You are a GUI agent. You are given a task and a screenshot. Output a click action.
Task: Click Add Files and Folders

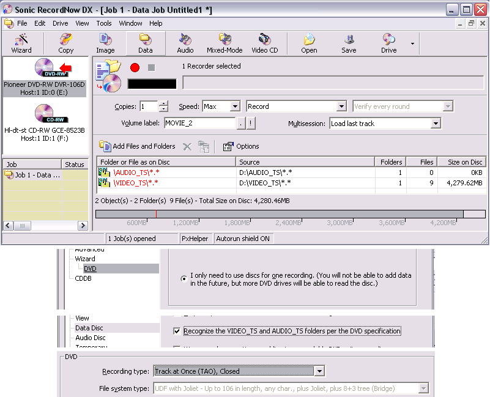[137, 146]
